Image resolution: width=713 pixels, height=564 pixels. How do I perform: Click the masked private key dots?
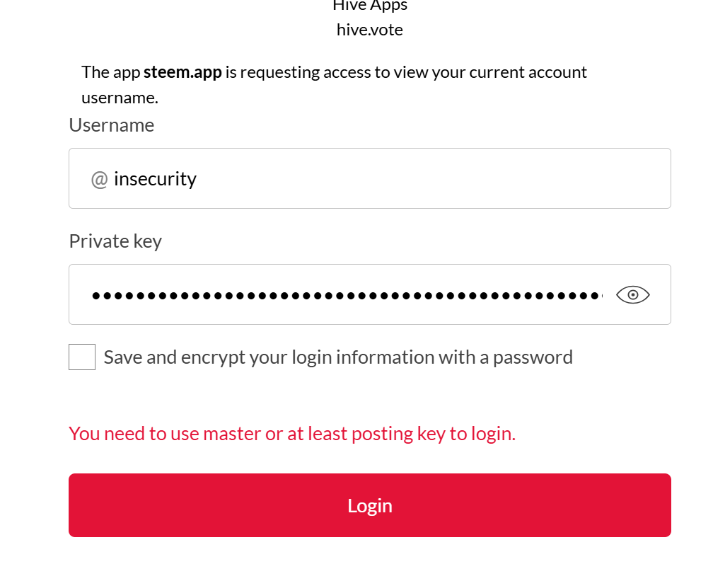pos(347,296)
